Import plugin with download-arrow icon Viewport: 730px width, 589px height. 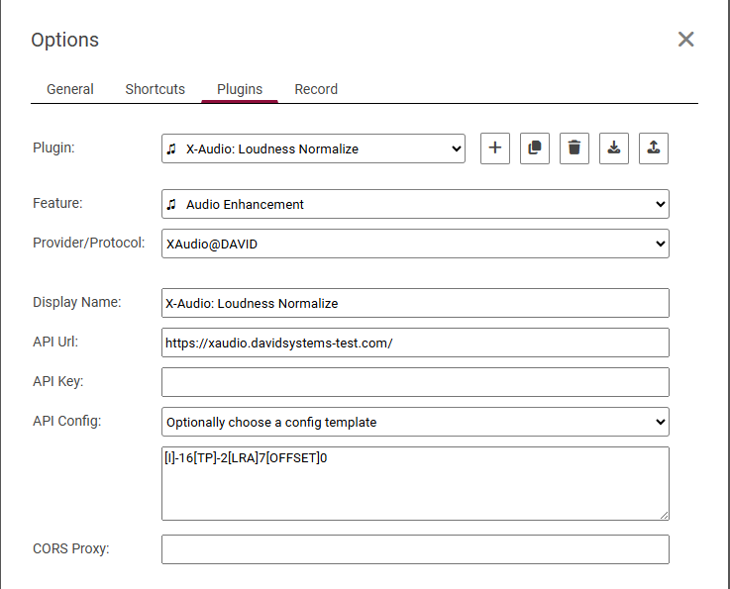(x=613, y=148)
